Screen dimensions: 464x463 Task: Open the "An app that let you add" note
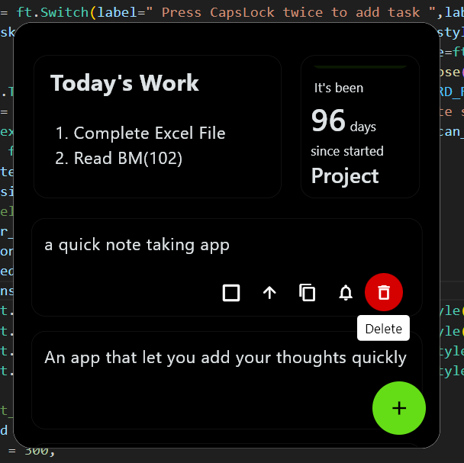225,358
